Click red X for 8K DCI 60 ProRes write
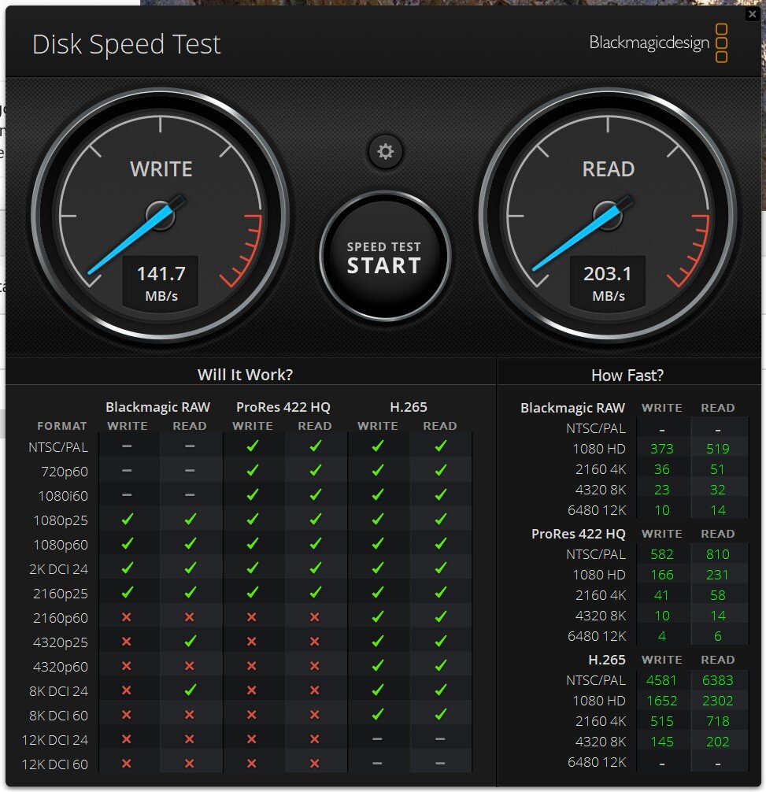The image size is (766, 792). [252, 715]
